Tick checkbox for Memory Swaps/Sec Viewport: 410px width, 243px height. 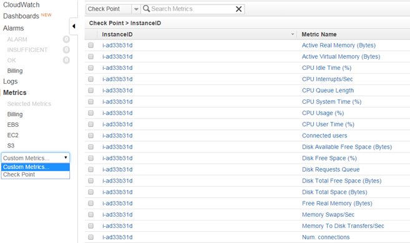[x=90, y=214]
